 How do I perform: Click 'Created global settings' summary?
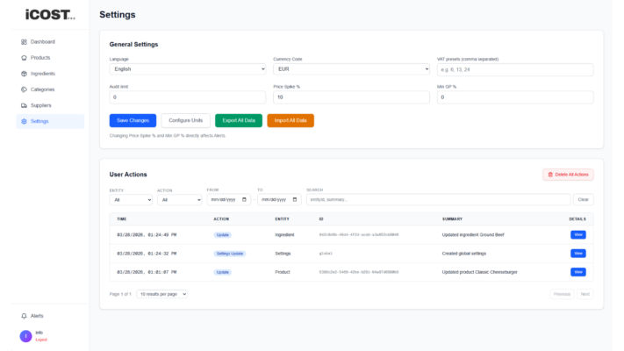pyautogui.click(x=464, y=254)
